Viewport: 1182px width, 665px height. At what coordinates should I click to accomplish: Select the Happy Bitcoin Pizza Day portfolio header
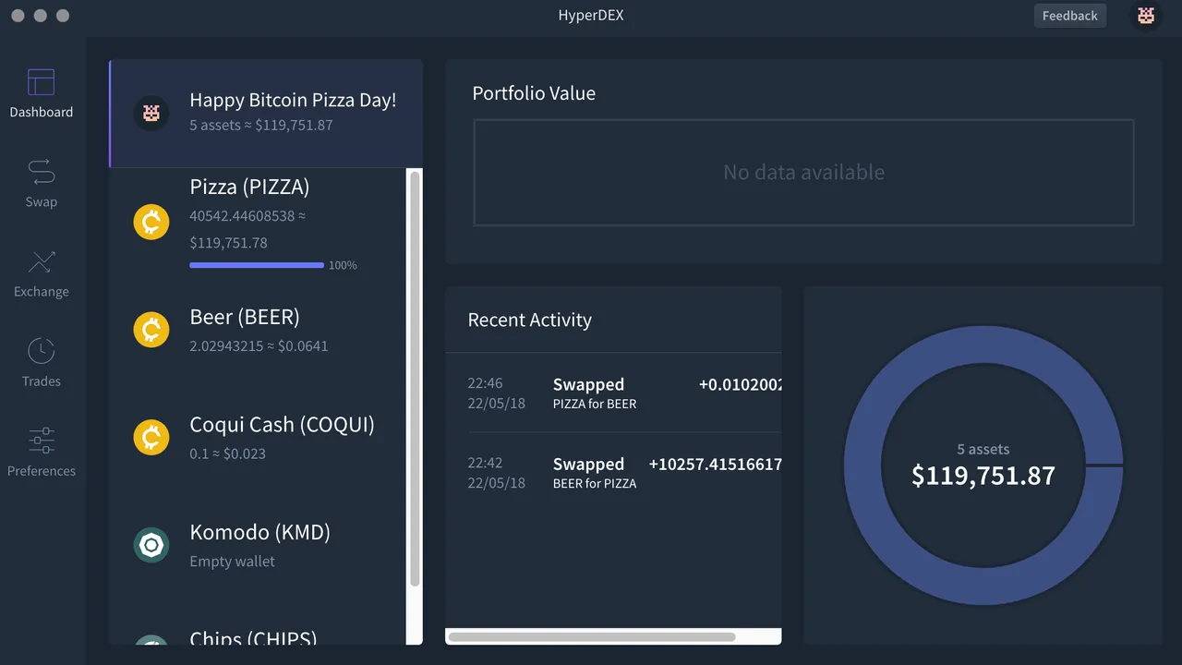(x=266, y=114)
